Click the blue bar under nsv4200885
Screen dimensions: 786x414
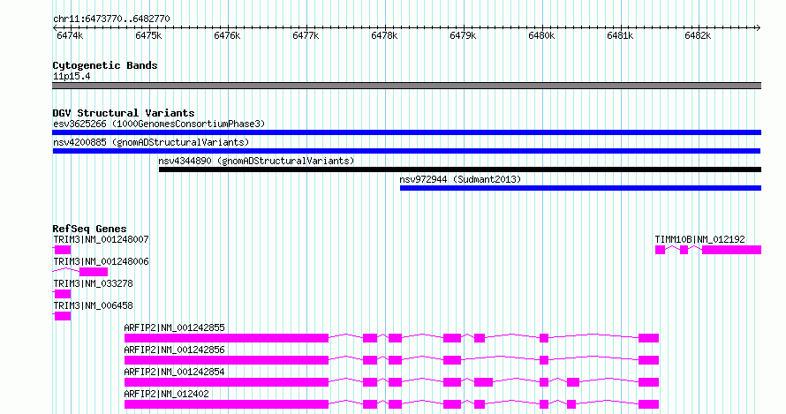tap(406, 151)
